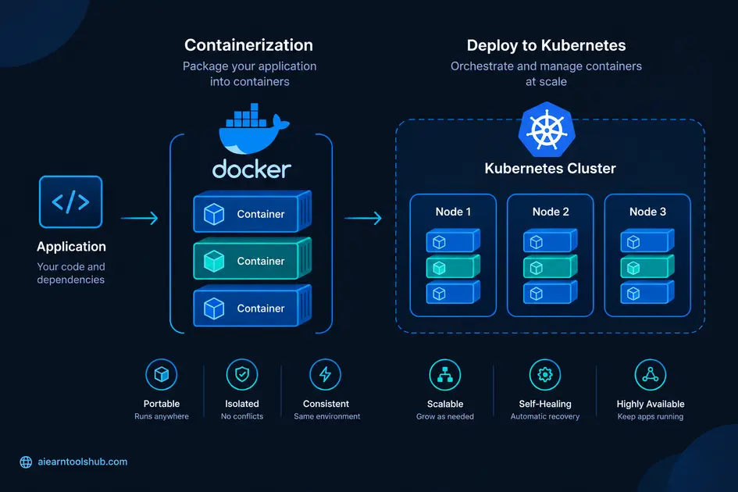
Task: Click the Consistent lightning bolt icon
Action: point(325,375)
